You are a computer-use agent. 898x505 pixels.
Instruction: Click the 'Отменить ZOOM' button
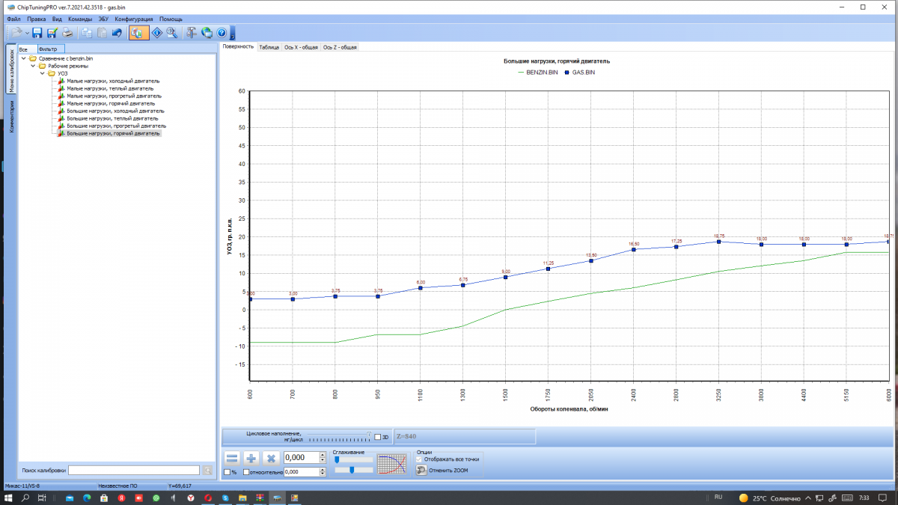point(448,471)
